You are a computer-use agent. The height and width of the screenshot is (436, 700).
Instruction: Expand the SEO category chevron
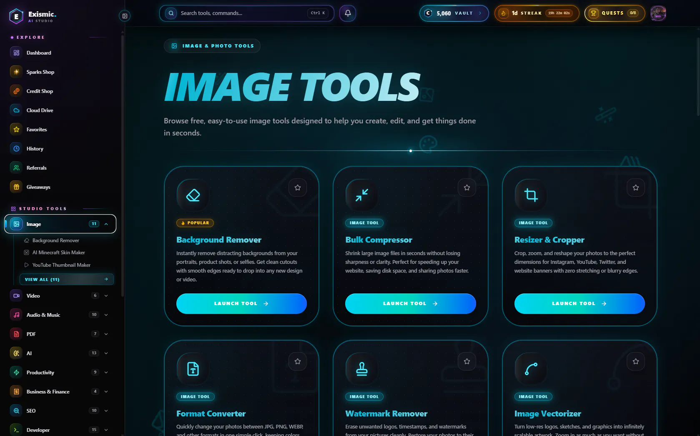point(106,411)
